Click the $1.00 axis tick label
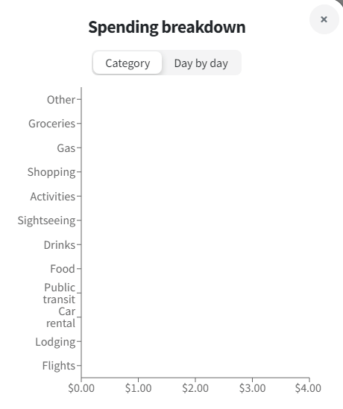 pos(139,388)
